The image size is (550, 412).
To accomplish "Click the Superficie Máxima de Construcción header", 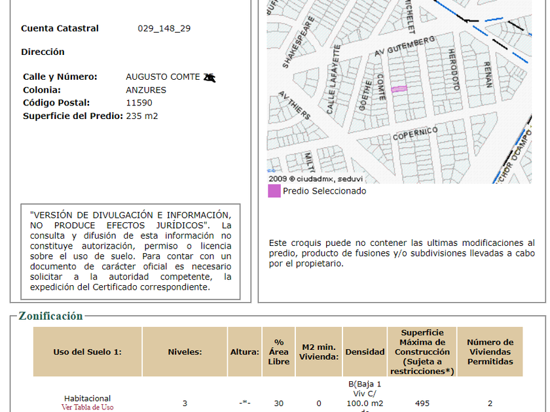I will click(422, 352).
